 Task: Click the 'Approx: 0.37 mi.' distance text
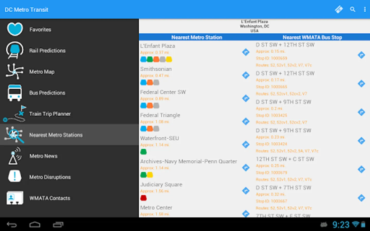click(154, 52)
